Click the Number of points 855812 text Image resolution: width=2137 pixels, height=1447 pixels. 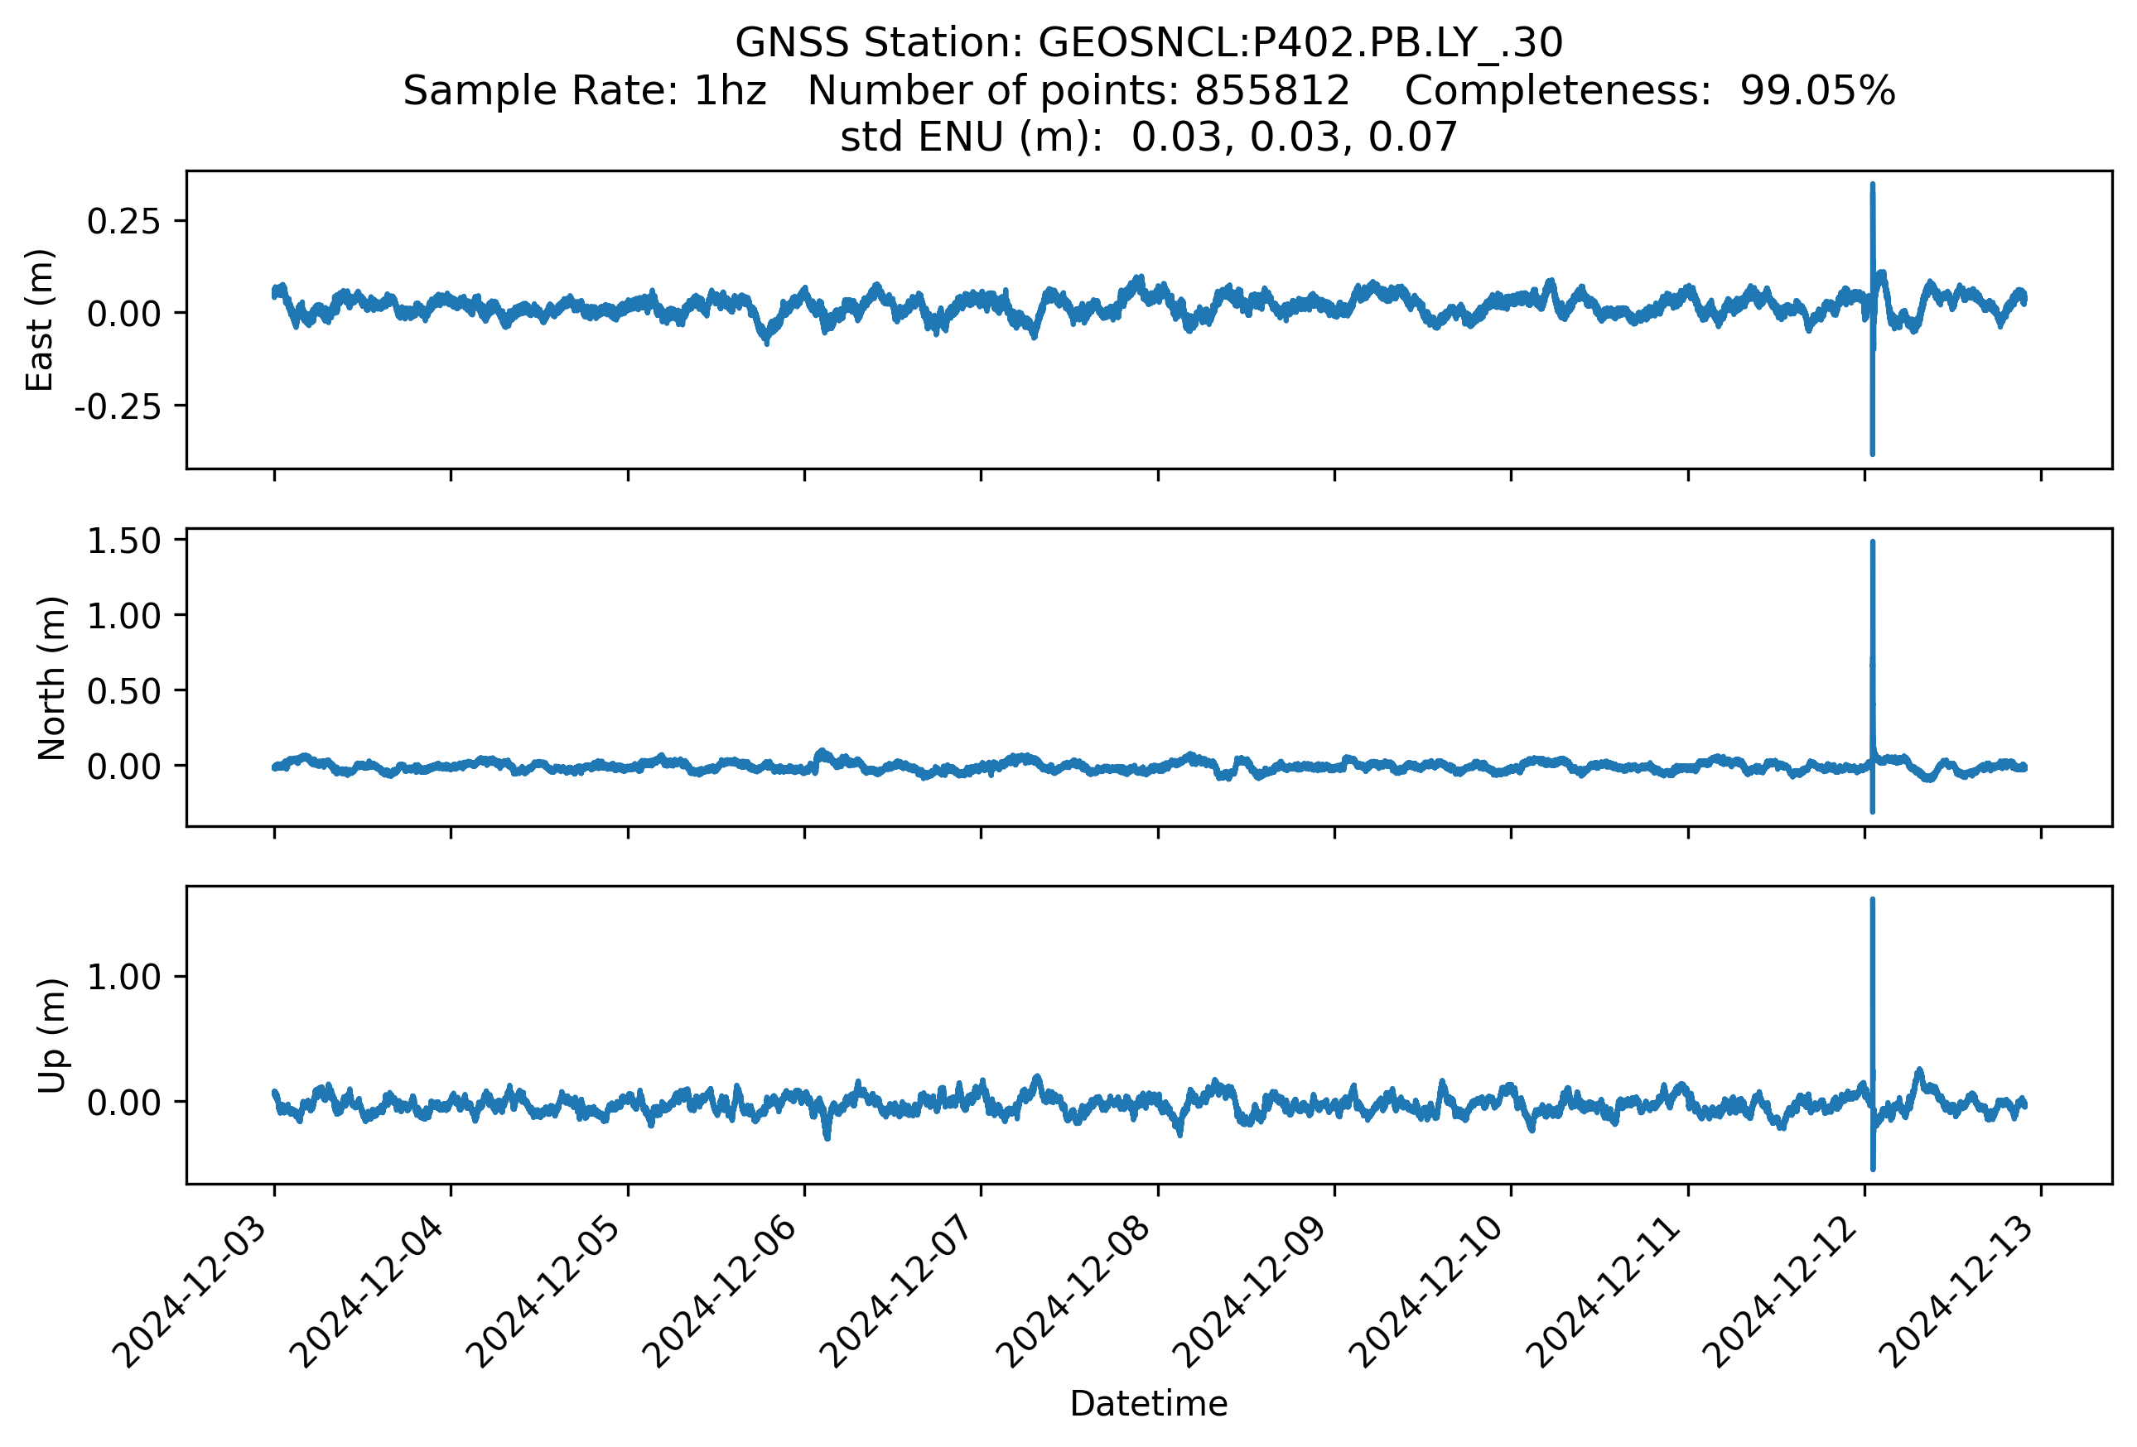pyautogui.click(x=1078, y=91)
